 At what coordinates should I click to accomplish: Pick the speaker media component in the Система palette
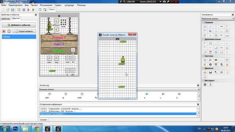pyautogui.click(x=205, y=65)
